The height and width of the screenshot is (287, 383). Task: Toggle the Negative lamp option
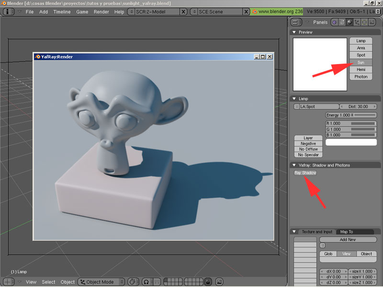(308, 143)
